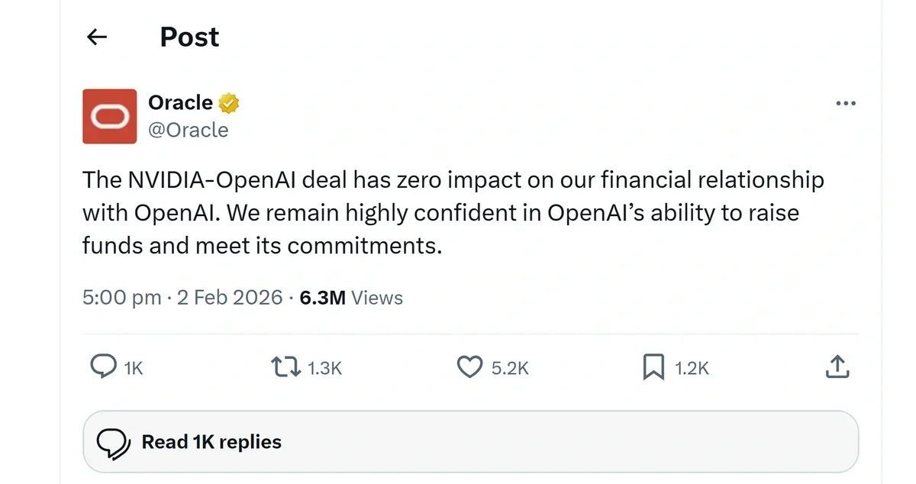The height and width of the screenshot is (484, 916).
Task: Click the 5.2K like count
Action: click(x=510, y=367)
